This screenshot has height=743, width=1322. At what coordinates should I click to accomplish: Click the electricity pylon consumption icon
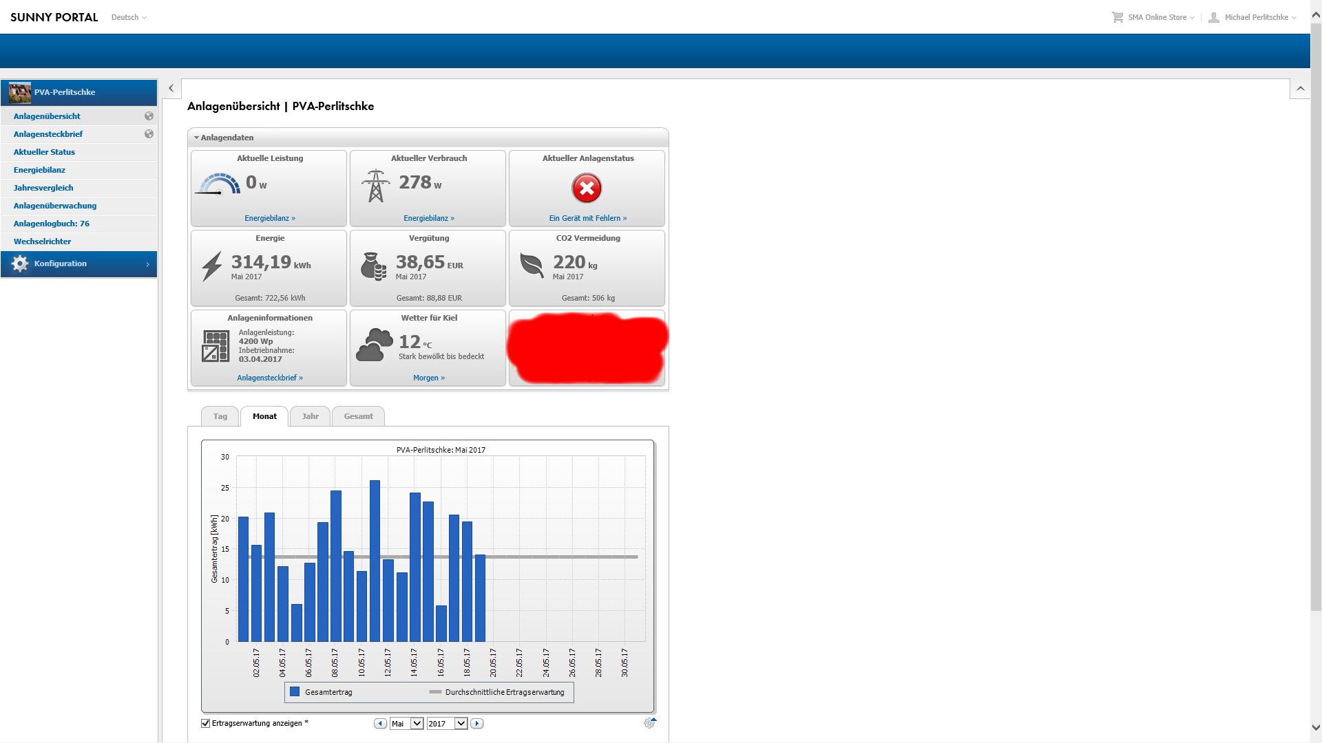tap(375, 186)
